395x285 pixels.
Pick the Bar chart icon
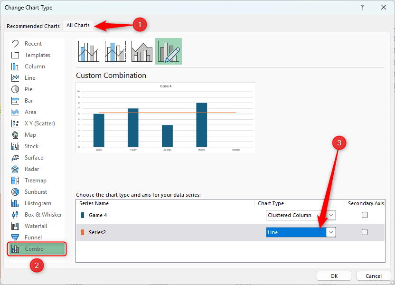(15, 101)
